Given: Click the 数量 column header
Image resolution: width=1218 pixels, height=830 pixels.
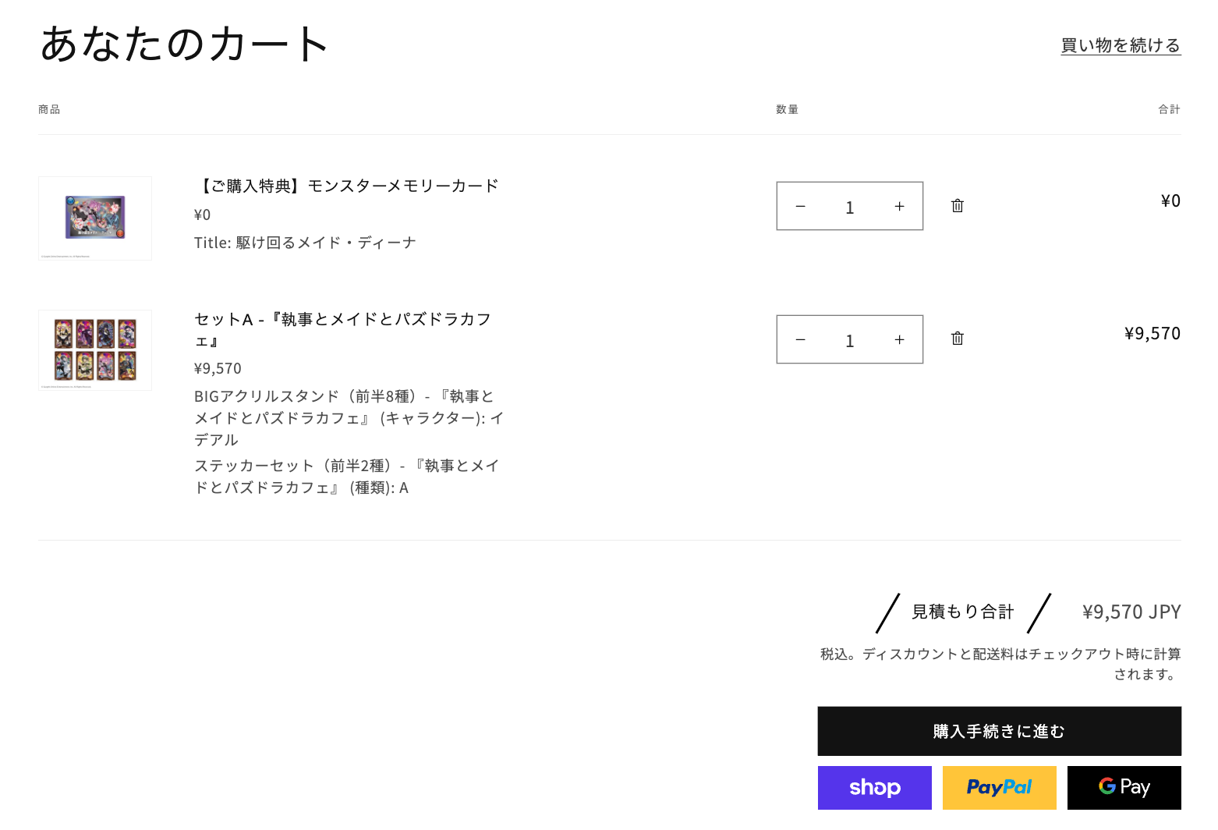Looking at the screenshot, I should point(787,110).
